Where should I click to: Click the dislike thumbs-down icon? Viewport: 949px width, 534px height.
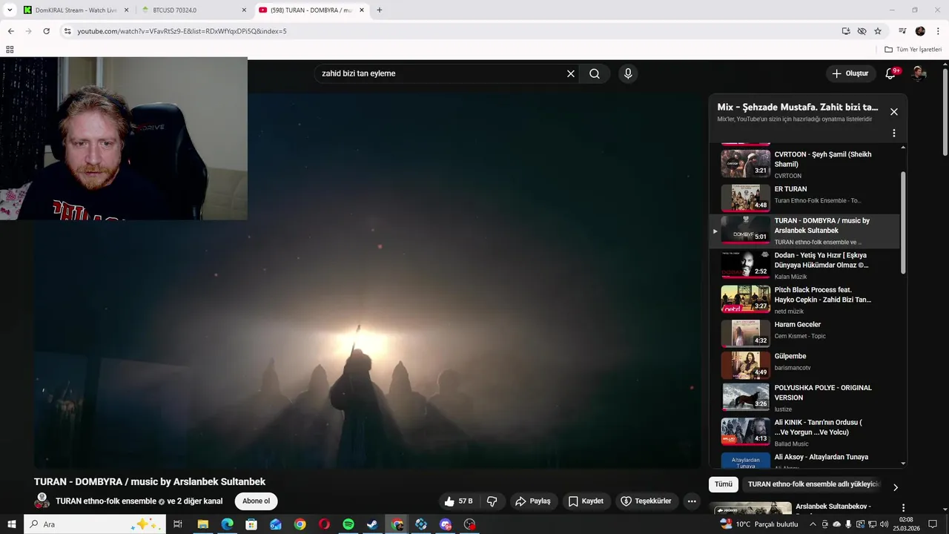click(492, 501)
